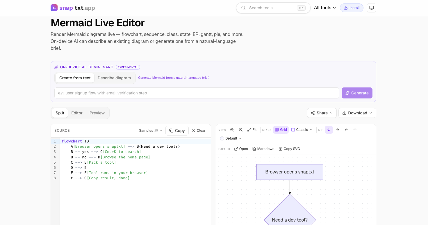Open the Download dropdown menu
The height and width of the screenshot is (225, 428).
[357, 113]
